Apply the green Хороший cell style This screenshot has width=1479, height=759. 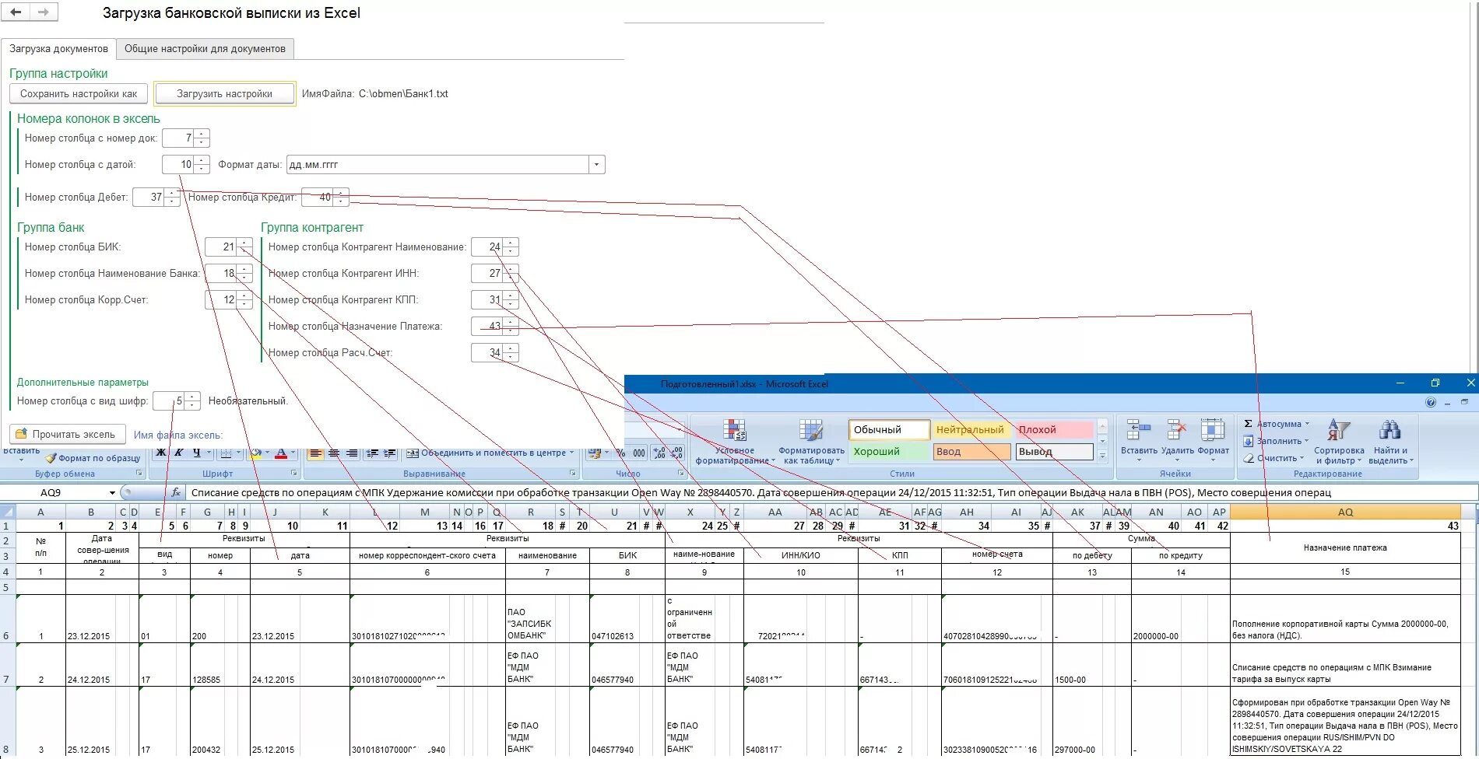(x=888, y=452)
